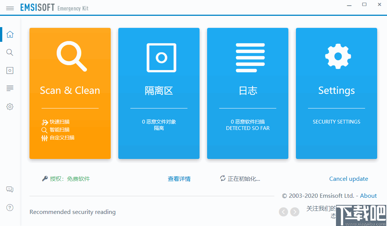Image resolution: width=387 pixels, height=226 pixels.
Task: Open Settings using the sidebar gear icon
Action: 10,107
